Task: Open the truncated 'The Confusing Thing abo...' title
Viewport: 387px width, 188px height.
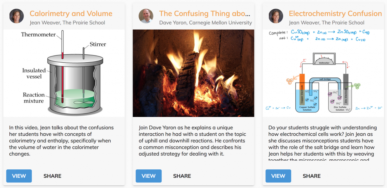Action: tap(204, 13)
